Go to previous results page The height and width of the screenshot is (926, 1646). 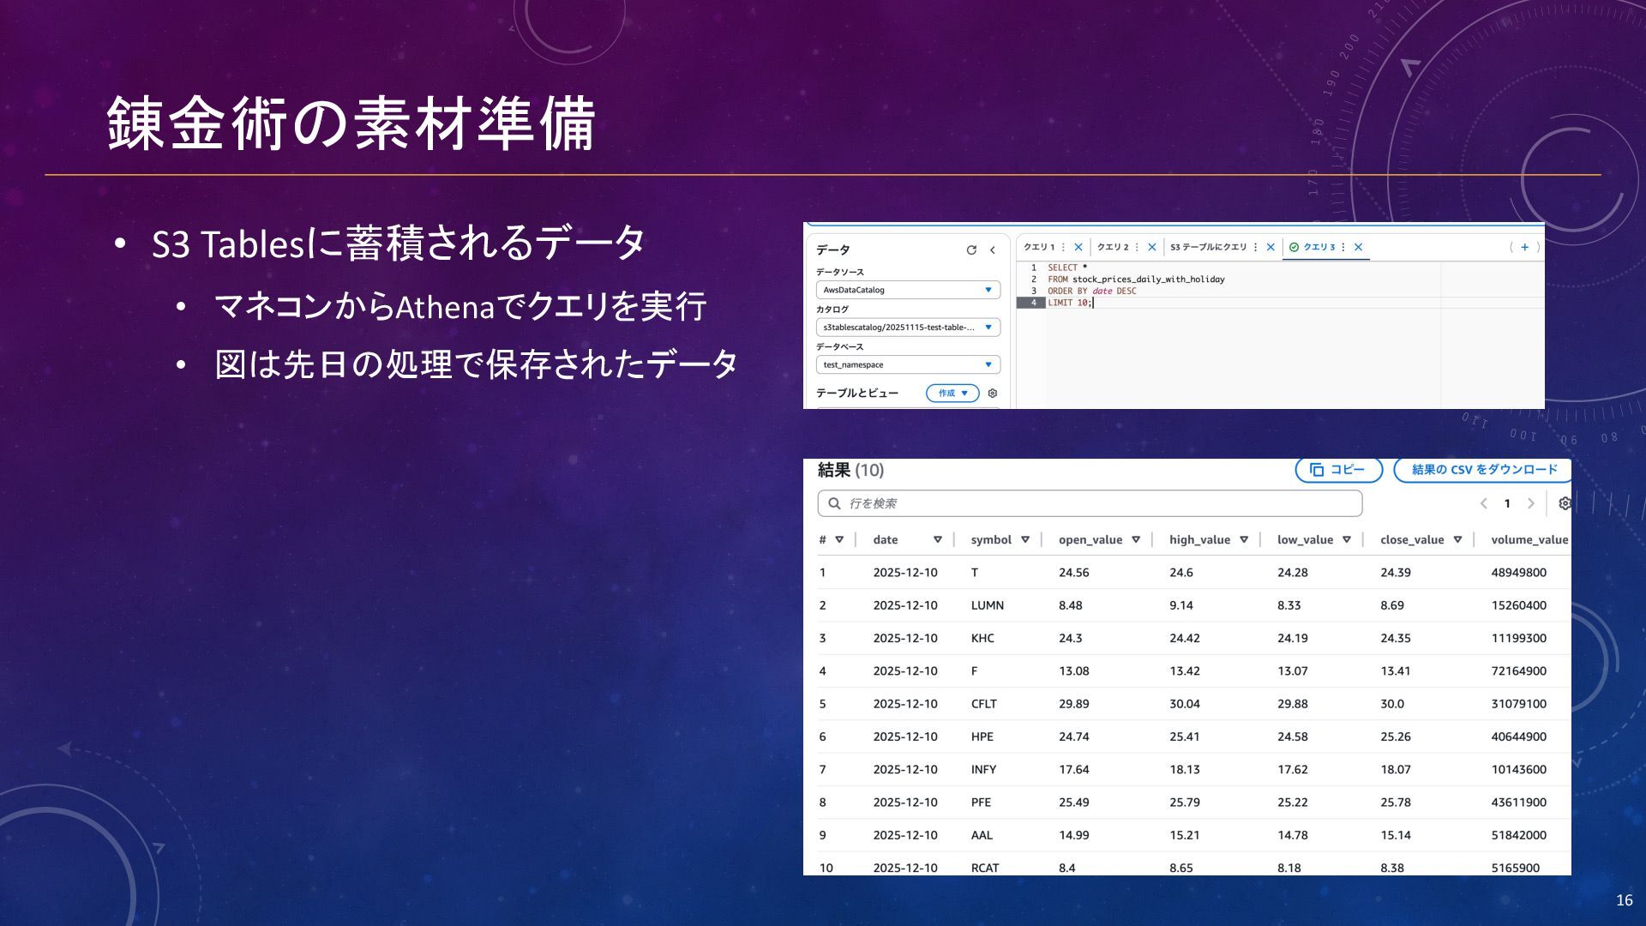[x=1483, y=503]
